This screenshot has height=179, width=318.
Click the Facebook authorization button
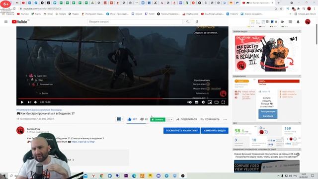click(268, 114)
